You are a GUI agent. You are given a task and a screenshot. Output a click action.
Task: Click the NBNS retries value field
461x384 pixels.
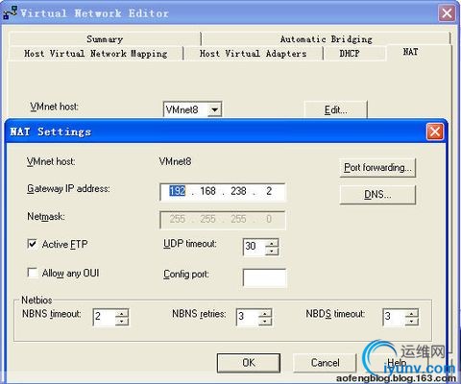247,317
